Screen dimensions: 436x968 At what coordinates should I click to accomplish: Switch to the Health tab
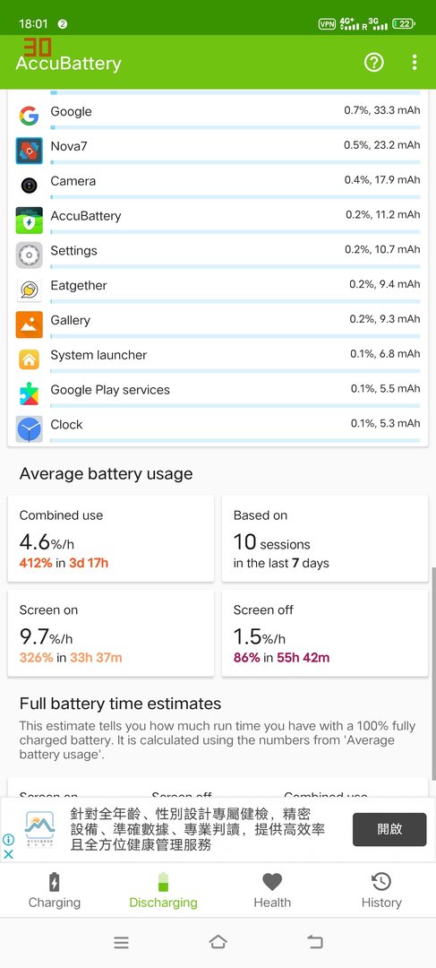pos(272,890)
